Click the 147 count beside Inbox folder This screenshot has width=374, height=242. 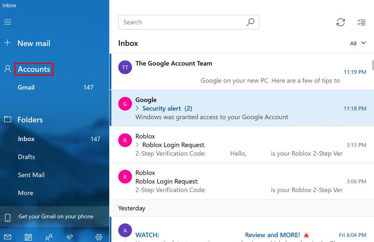(x=95, y=139)
